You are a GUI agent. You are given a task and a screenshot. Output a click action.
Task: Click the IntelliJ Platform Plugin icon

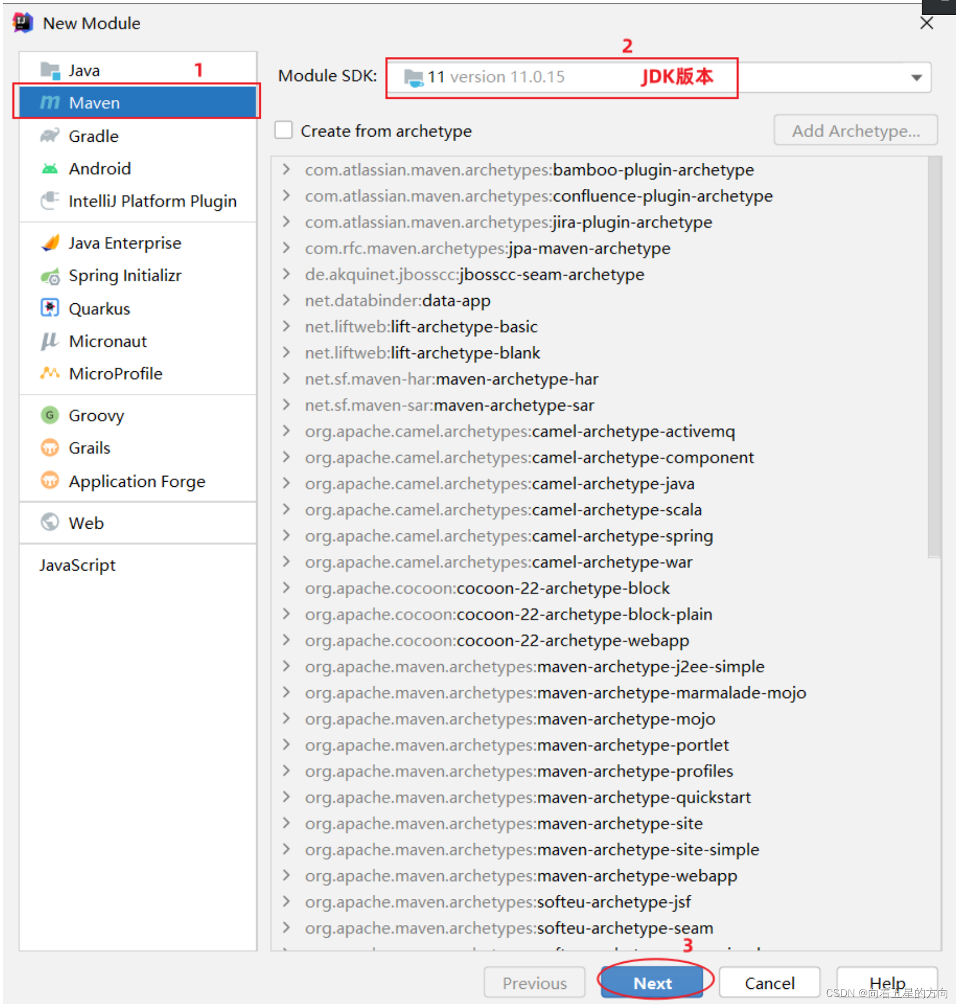point(50,201)
